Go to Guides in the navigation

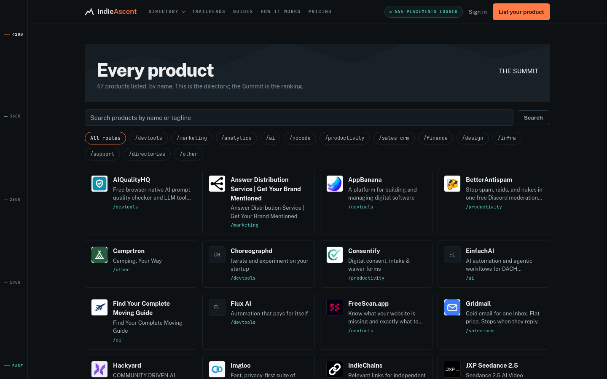click(243, 12)
